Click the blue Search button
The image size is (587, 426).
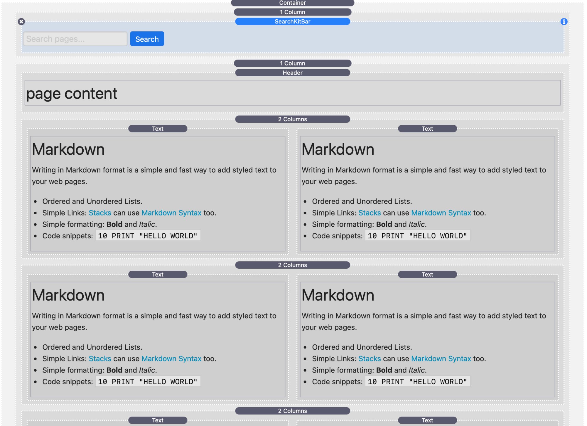pyautogui.click(x=147, y=39)
